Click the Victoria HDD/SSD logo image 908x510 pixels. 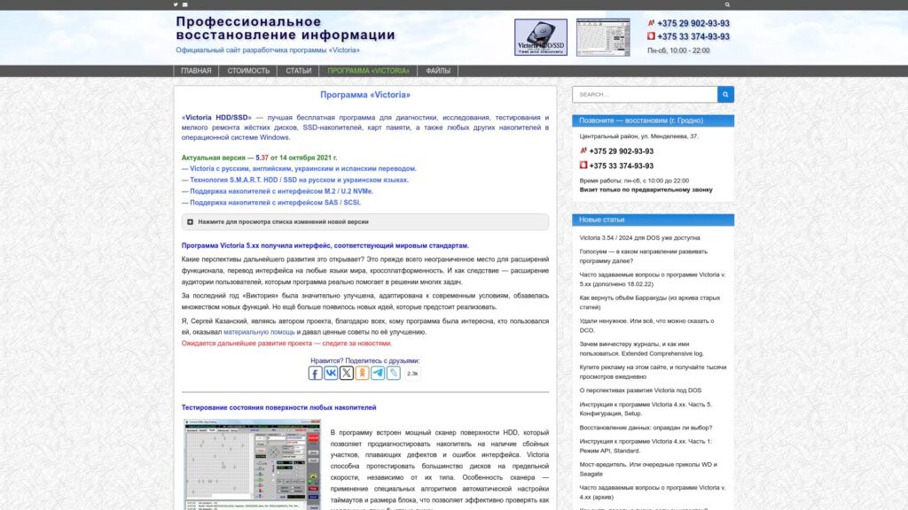(x=541, y=37)
